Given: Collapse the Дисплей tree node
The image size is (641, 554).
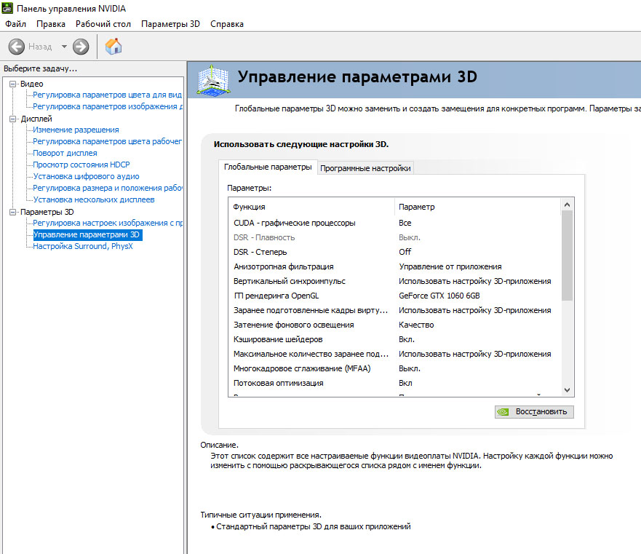Looking at the screenshot, I should click(12, 119).
